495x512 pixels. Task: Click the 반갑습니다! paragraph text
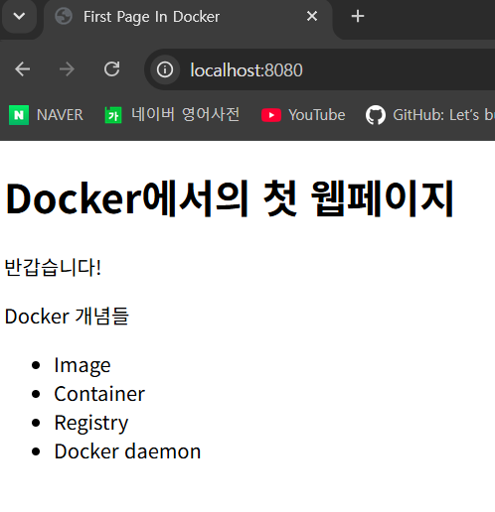(53, 267)
